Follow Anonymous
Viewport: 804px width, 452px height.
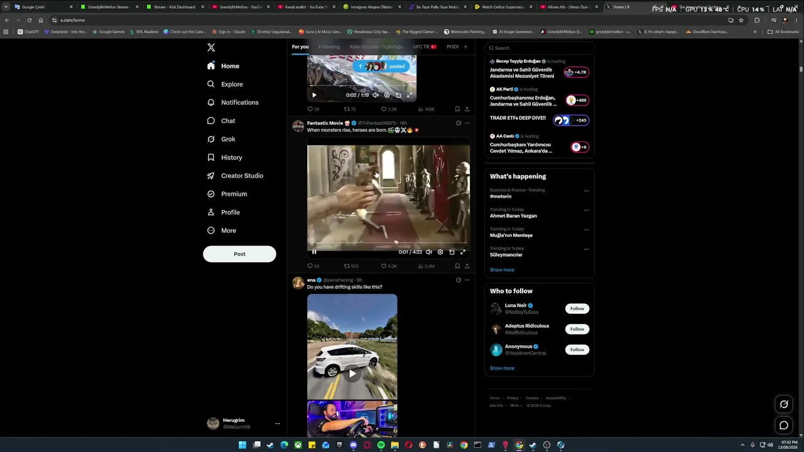(577, 350)
